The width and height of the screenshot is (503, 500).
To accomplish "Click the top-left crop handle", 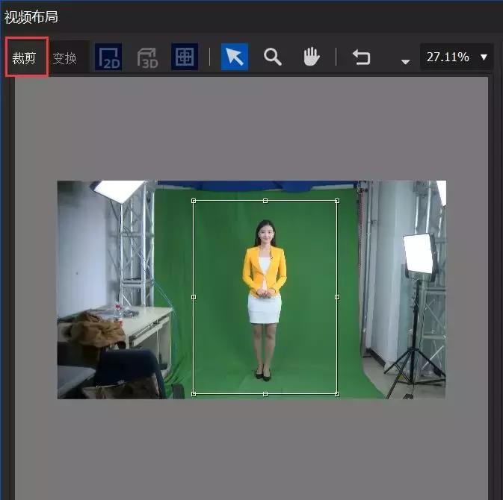I will [194, 201].
